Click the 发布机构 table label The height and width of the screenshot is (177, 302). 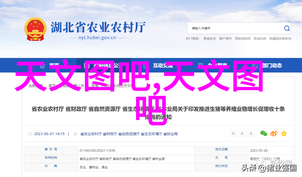pyautogui.click(x=51, y=157)
